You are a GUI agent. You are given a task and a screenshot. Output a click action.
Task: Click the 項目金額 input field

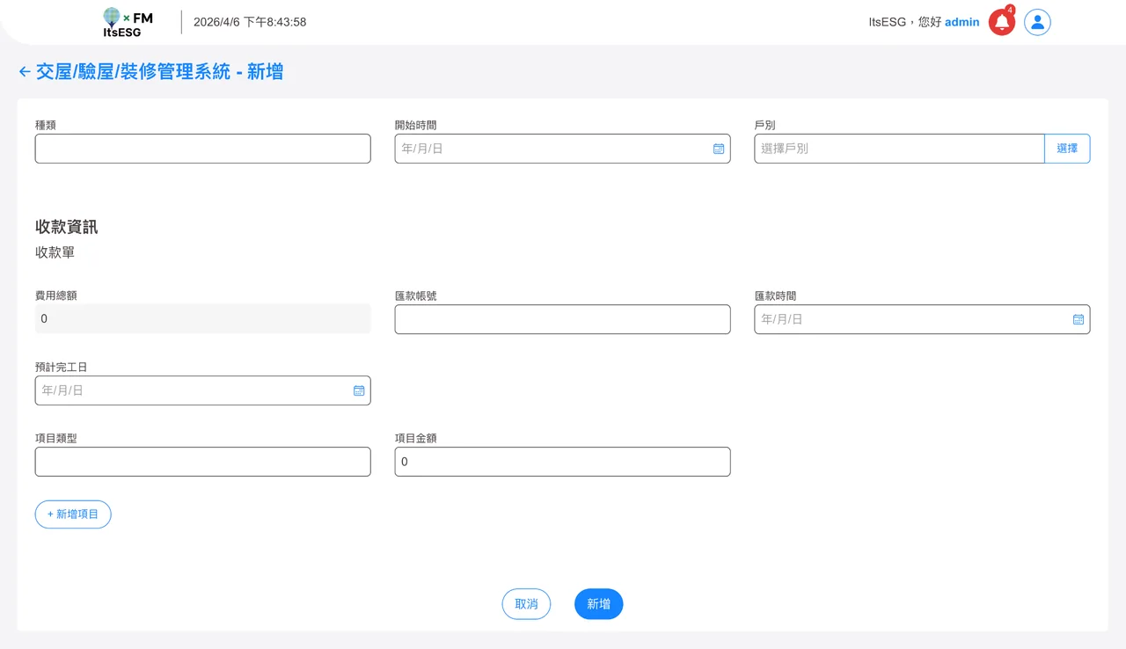tap(563, 462)
